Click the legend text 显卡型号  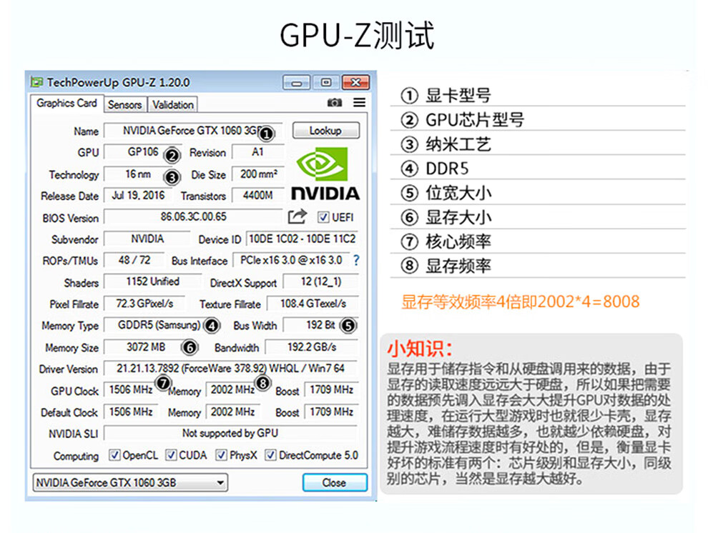458,96
